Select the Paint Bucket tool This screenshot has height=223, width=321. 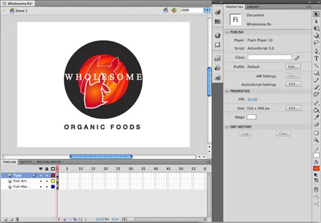tap(316, 110)
